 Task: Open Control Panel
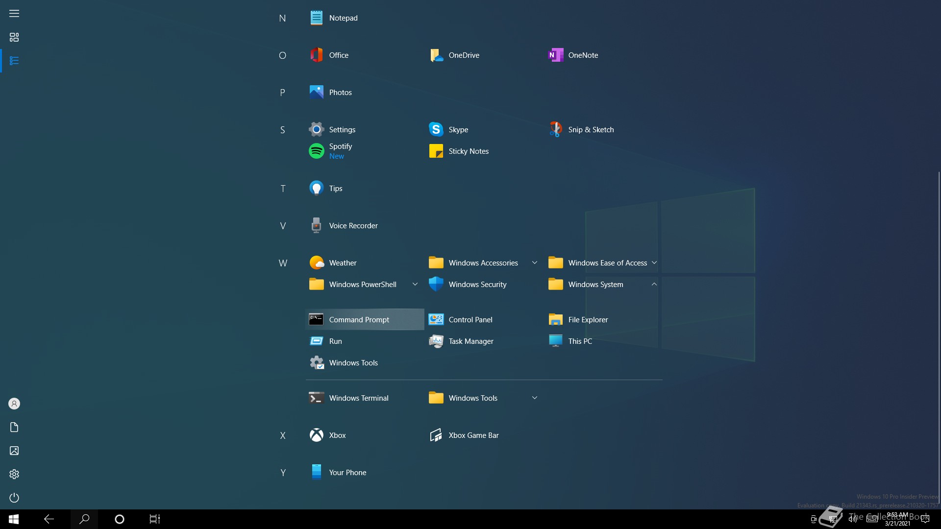coord(484,320)
